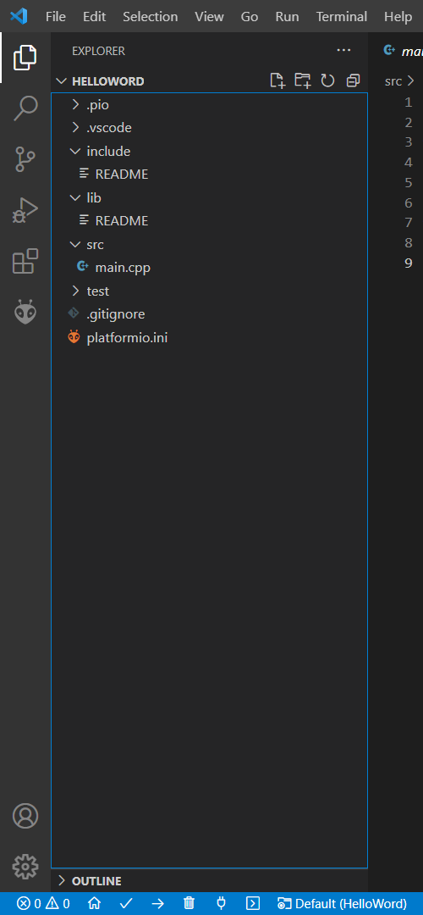Image resolution: width=423 pixels, height=915 pixels.
Task: Click the New Folder icon in explorer header
Action: click(302, 80)
